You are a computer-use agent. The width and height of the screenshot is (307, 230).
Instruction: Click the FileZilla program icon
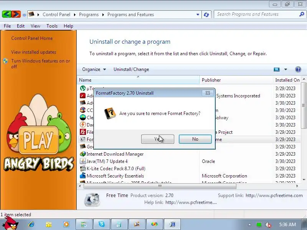tap(83, 132)
